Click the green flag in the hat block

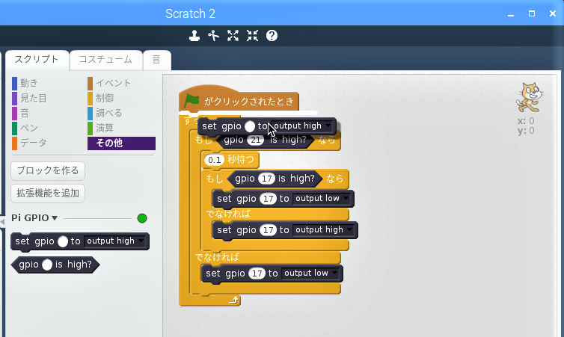click(x=191, y=101)
